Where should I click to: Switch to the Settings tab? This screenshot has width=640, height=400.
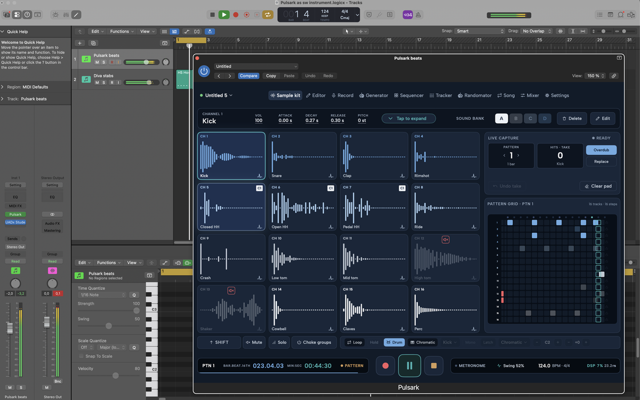(x=557, y=95)
